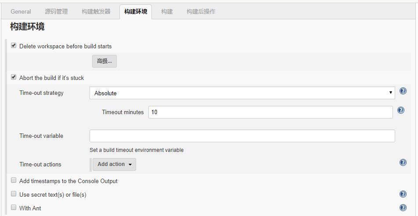
Task: Click help icon for secret text option
Action: [x=403, y=194]
